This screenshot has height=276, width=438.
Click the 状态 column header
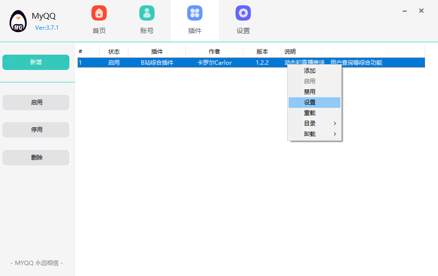[114, 52]
